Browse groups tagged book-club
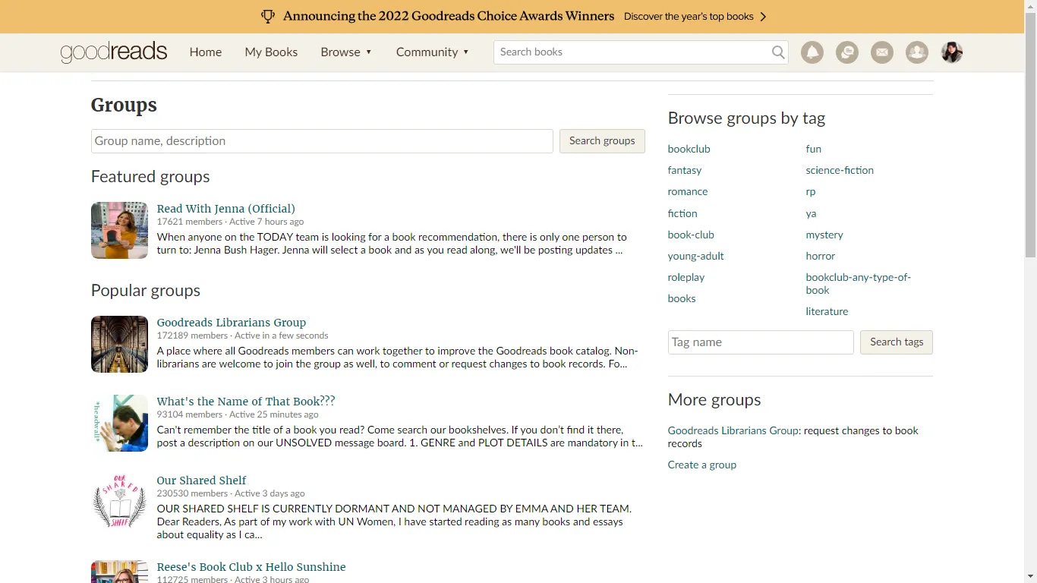 (691, 235)
